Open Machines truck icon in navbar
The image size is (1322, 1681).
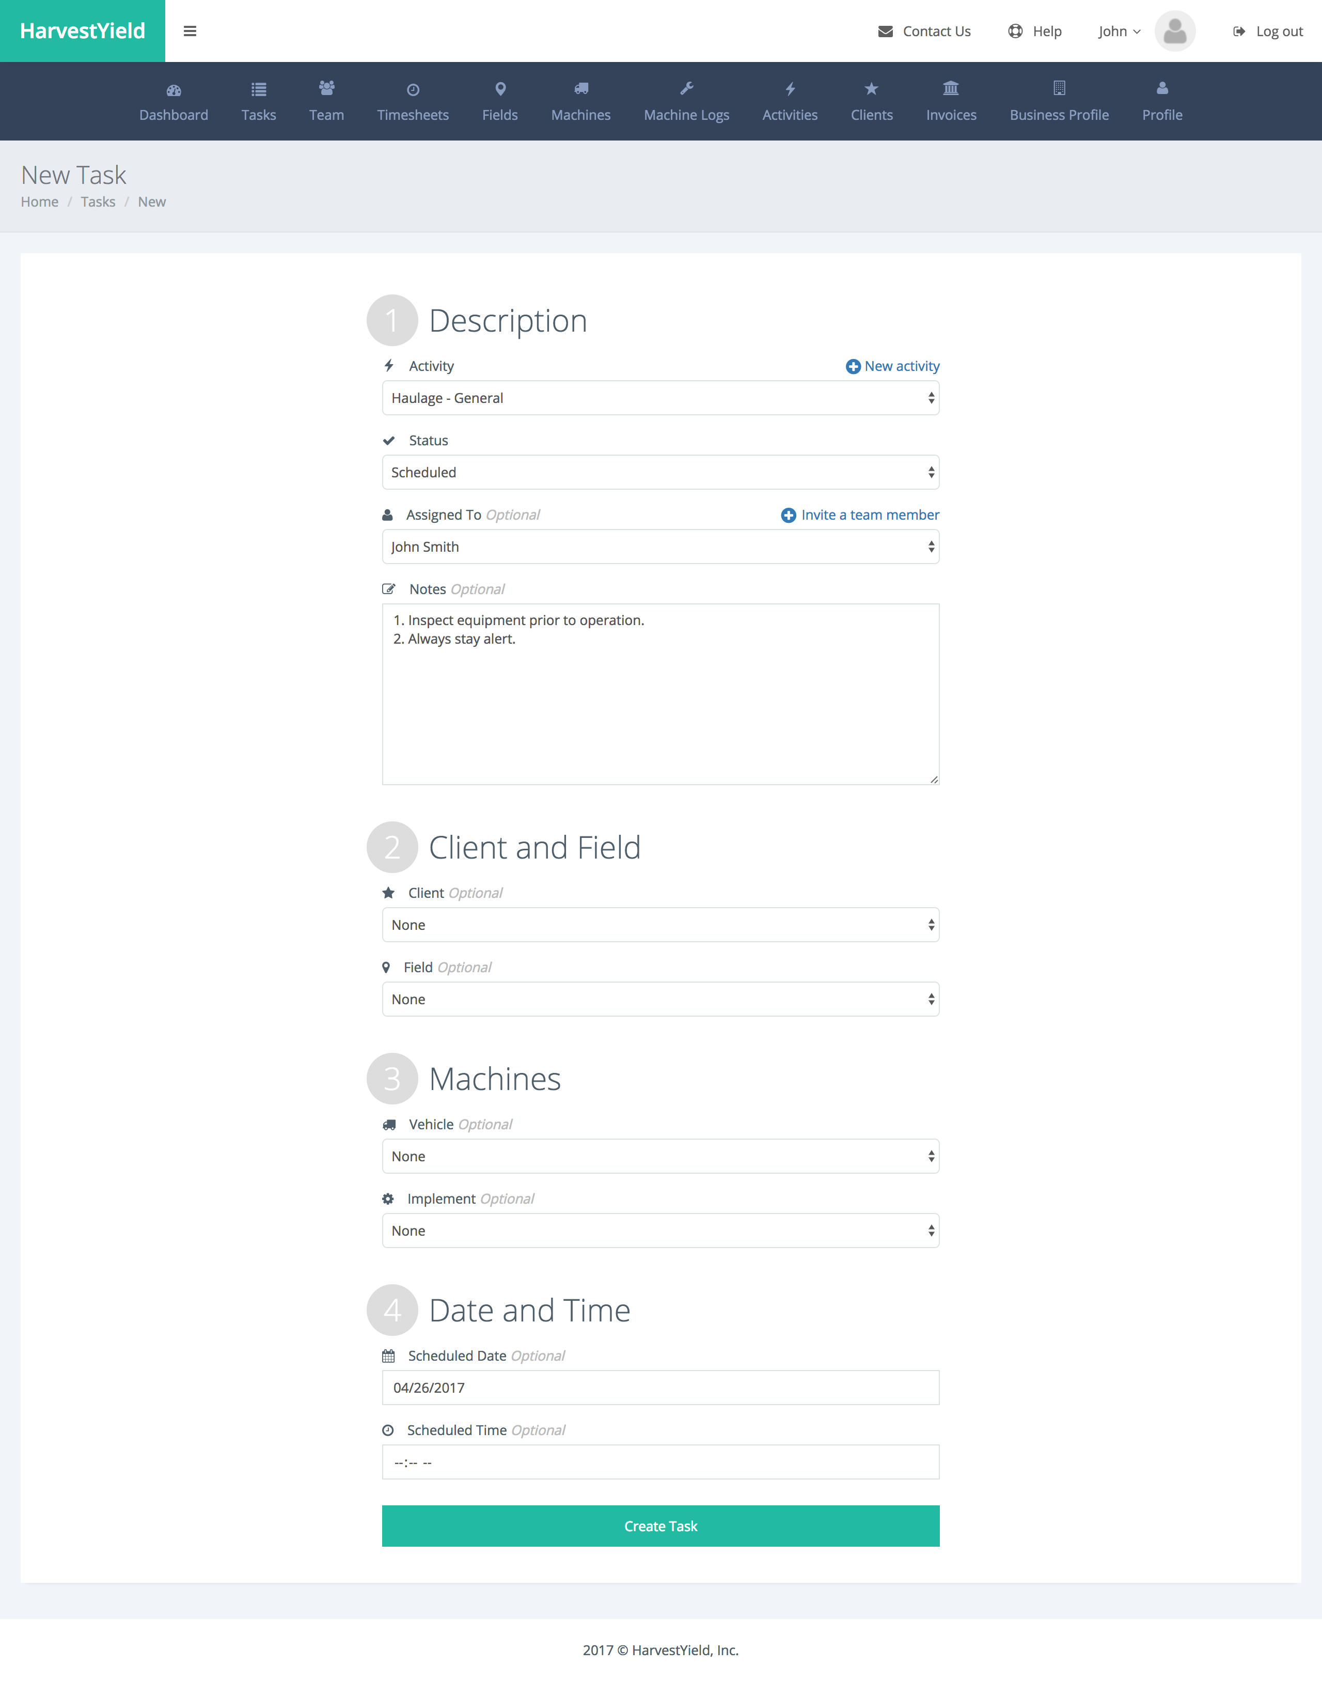pos(580,89)
